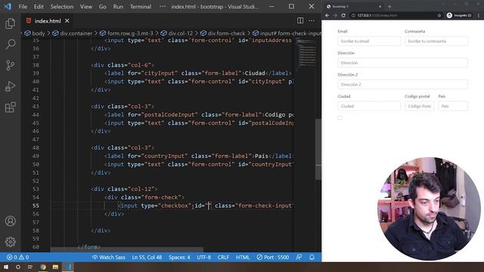
Task: Open the File menu
Action: pos(23,7)
